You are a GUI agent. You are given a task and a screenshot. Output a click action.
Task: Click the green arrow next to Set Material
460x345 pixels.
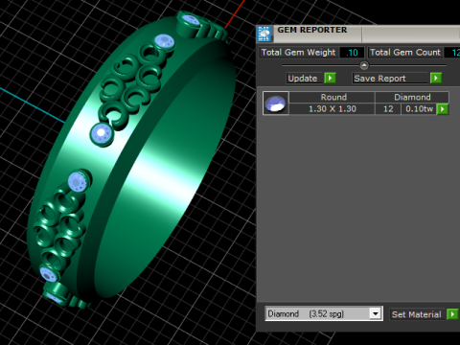[x=452, y=314]
